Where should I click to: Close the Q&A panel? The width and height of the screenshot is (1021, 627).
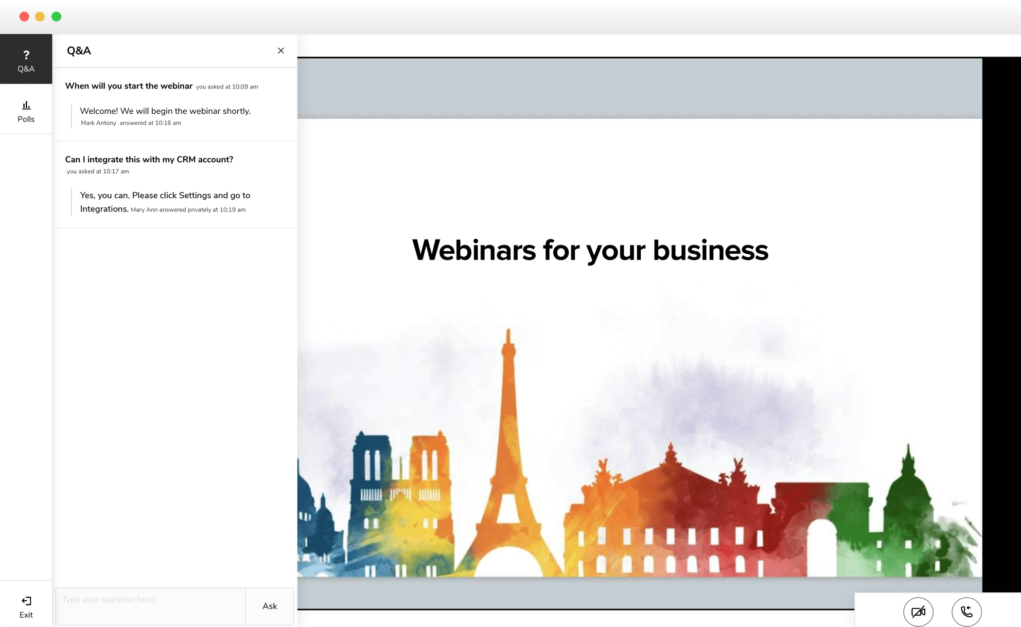281,51
